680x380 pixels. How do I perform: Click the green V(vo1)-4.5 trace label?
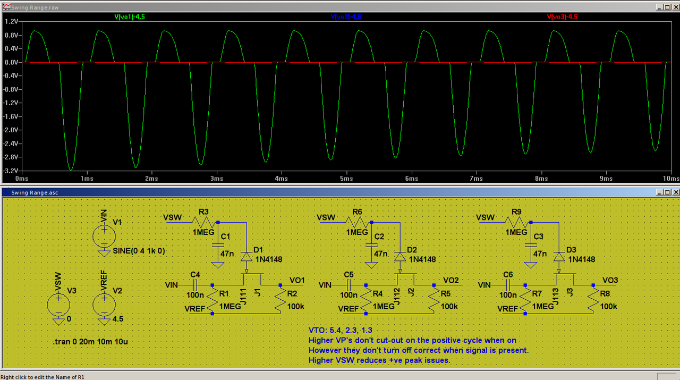point(130,17)
